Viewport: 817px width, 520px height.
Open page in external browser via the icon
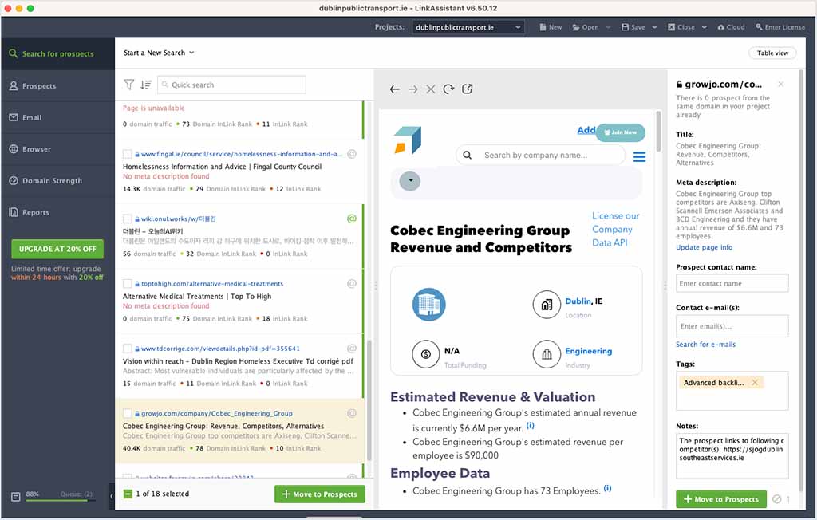pos(468,89)
